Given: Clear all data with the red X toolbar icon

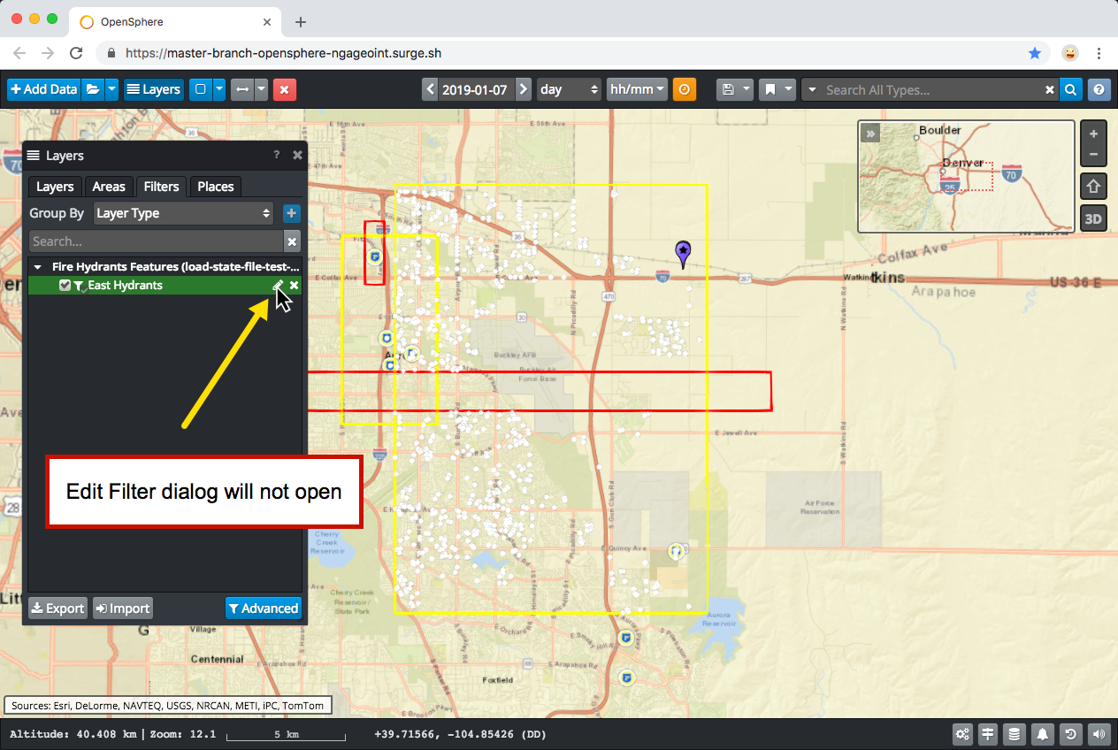Looking at the screenshot, I should click(x=284, y=88).
